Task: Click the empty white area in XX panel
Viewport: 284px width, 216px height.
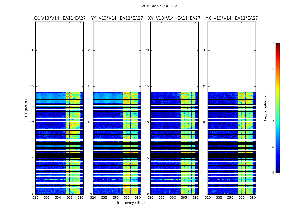Action: [60, 57]
